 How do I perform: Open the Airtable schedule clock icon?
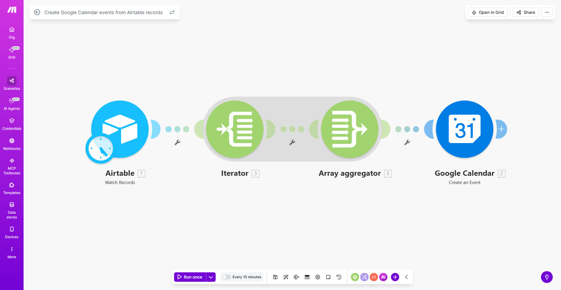point(100,149)
